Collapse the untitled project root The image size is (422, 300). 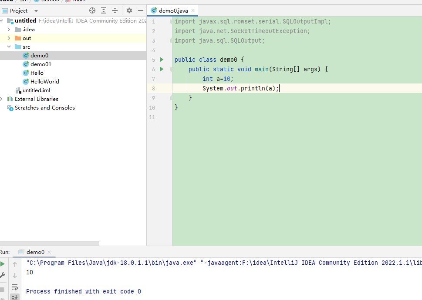click(x=2, y=21)
